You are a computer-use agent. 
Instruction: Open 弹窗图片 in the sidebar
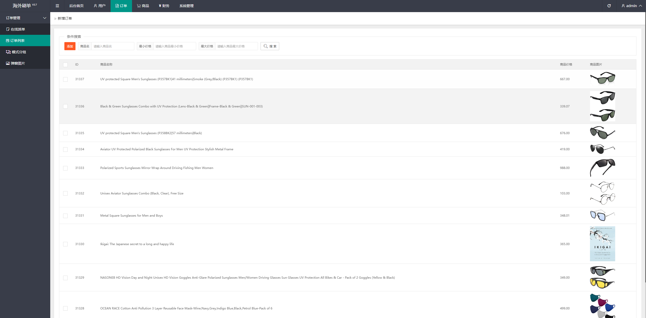point(18,63)
